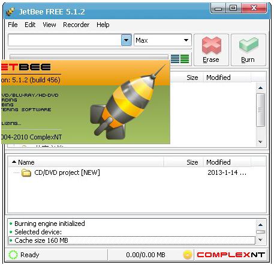Image resolution: width=274 pixels, height=268 pixels.
Task: Select the CD/DVD project [NEW] folder icon
Action: pos(26,172)
